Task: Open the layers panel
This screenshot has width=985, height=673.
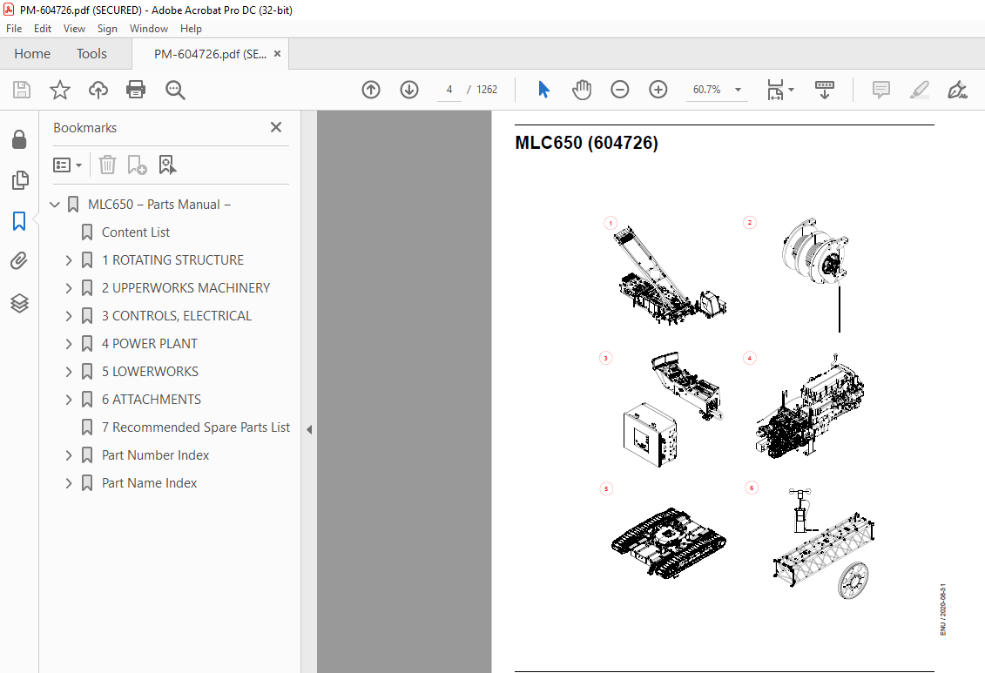Action: click(19, 303)
